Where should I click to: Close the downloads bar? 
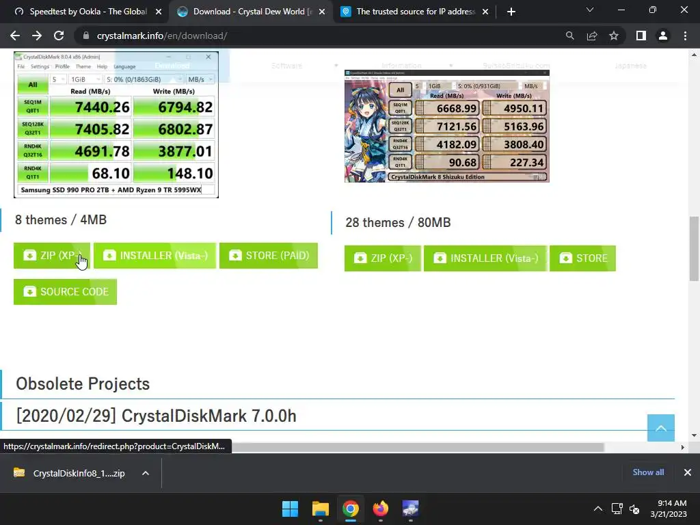pyautogui.click(x=688, y=472)
